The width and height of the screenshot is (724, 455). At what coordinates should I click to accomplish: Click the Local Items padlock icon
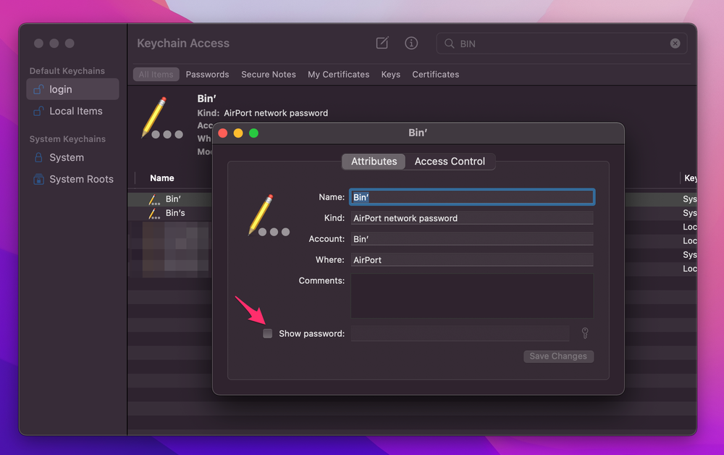[39, 111]
